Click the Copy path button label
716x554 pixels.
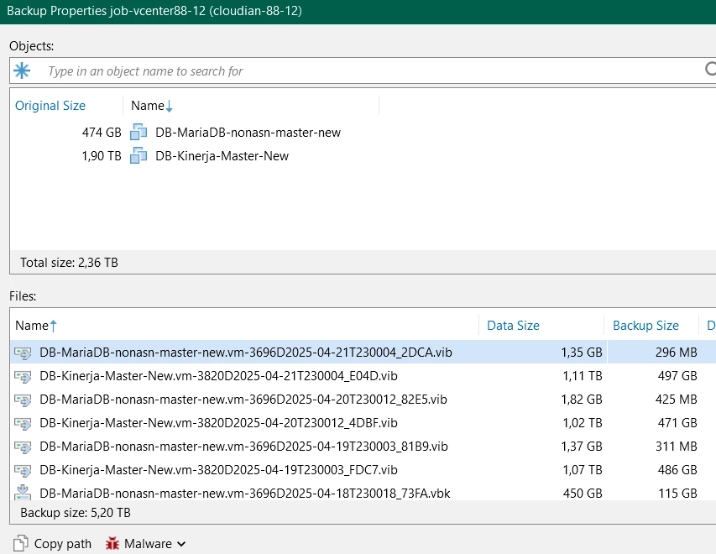click(x=63, y=544)
